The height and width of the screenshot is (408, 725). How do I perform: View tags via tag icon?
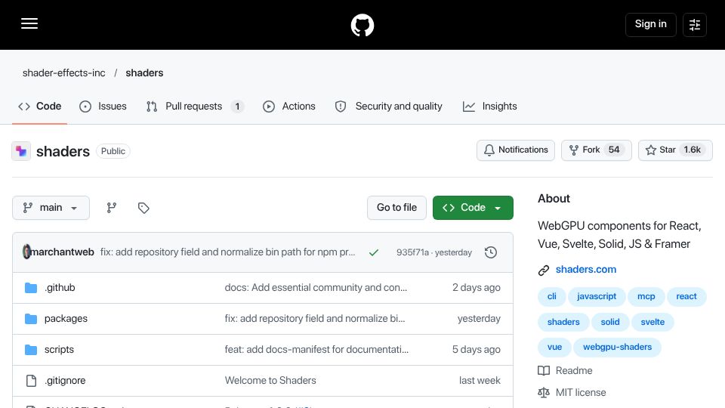(x=143, y=208)
